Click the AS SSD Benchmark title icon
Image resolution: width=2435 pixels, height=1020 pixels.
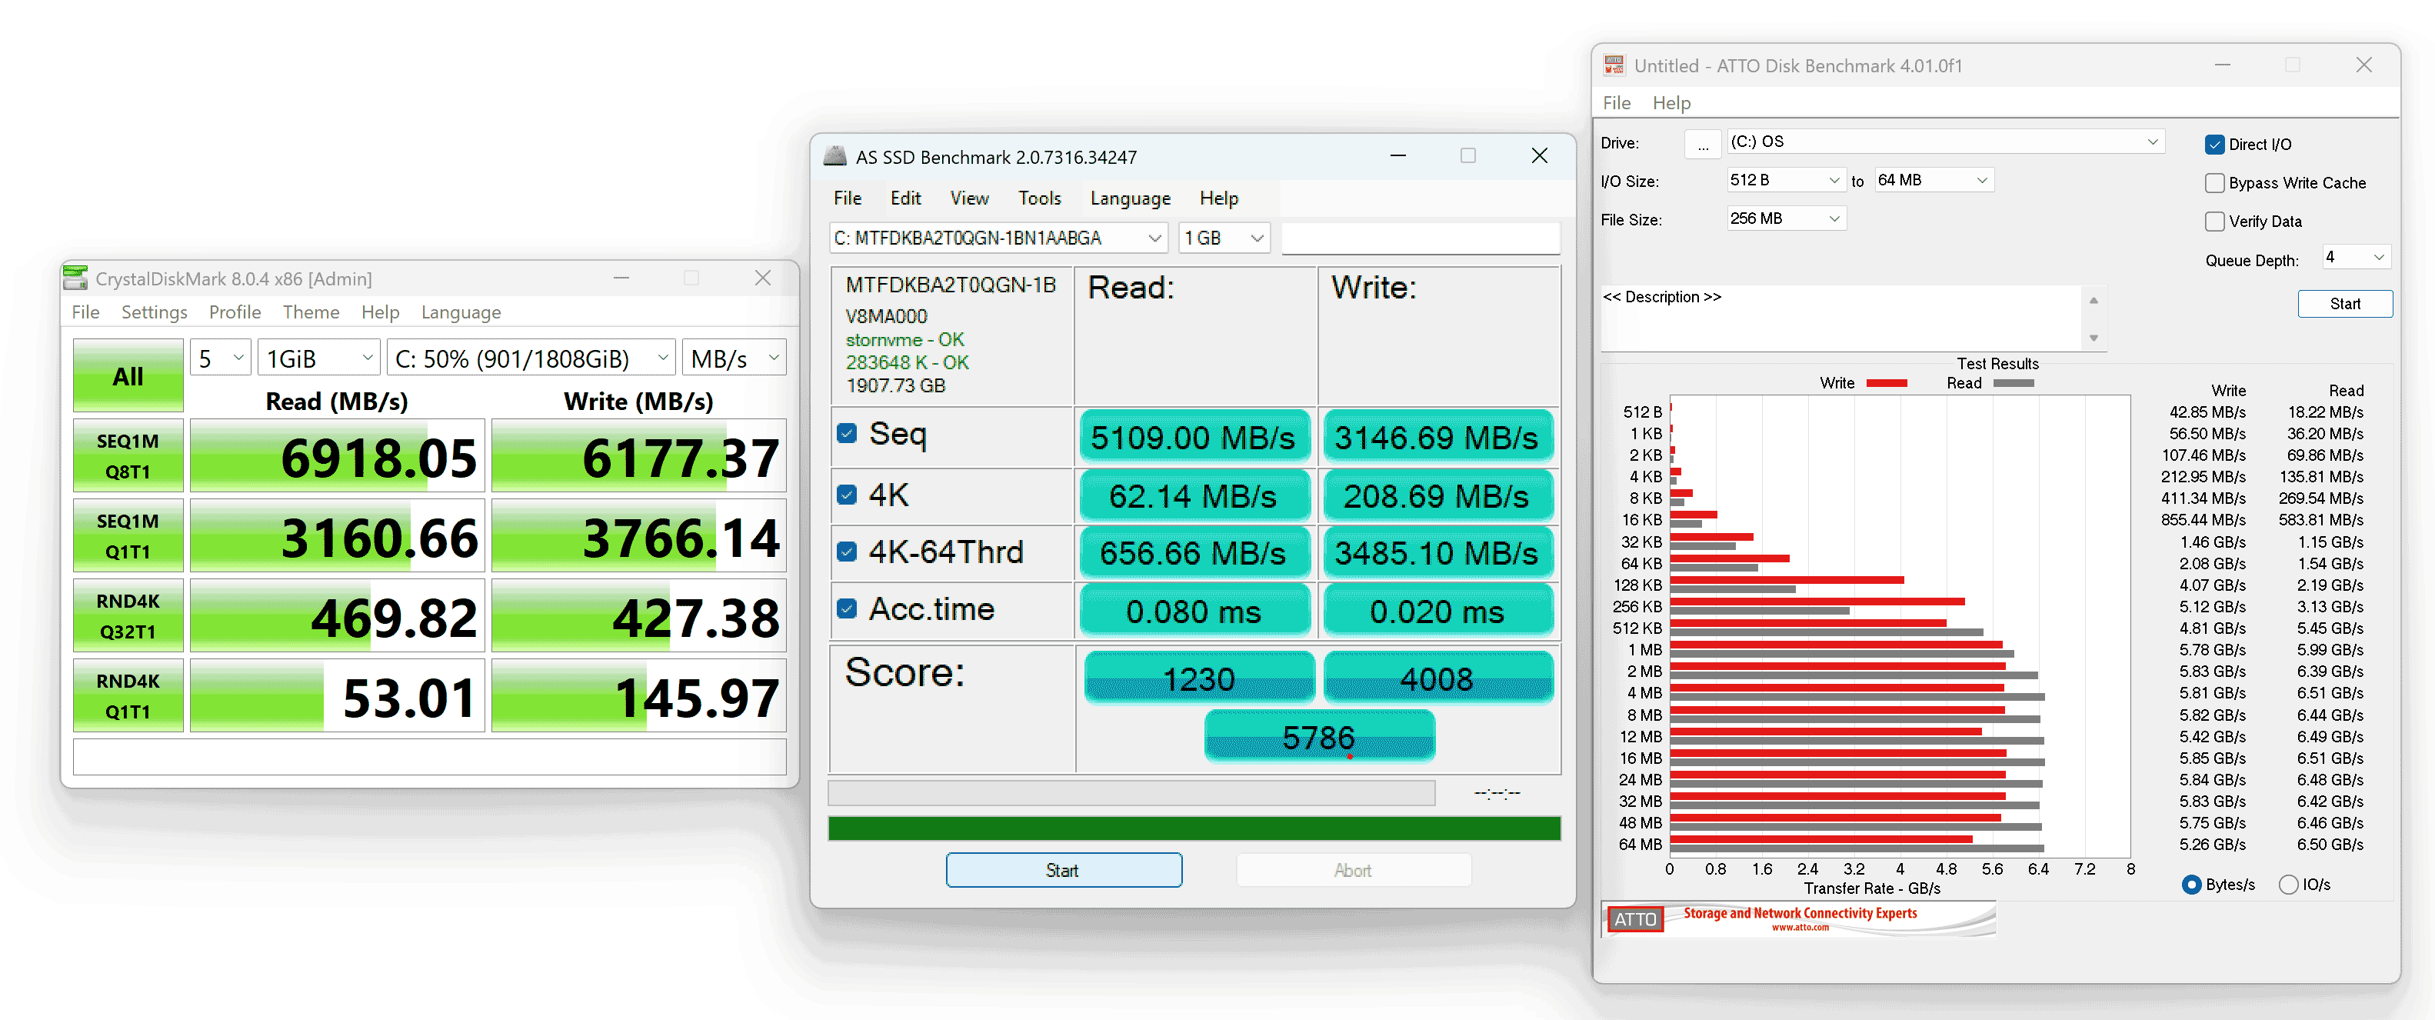(x=834, y=157)
